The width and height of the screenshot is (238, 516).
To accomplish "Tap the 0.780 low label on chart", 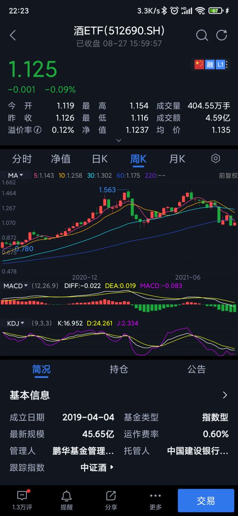I will point(24,249).
